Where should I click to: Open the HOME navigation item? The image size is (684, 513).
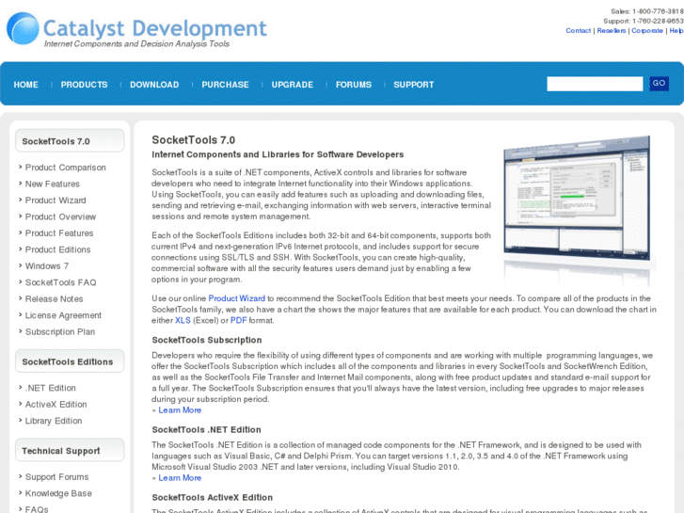[25, 85]
